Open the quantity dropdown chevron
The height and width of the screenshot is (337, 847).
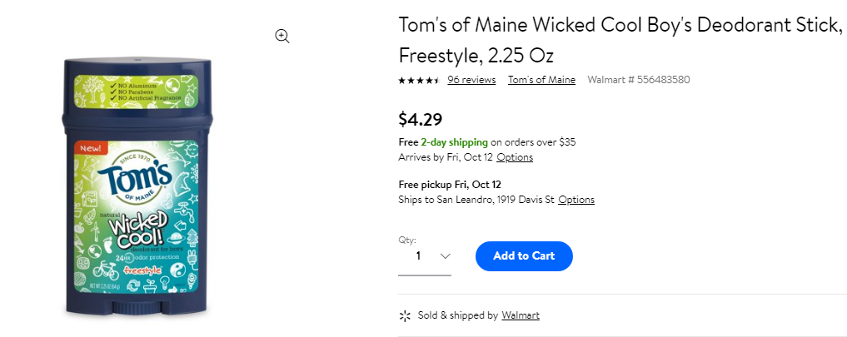(x=446, y=256)
